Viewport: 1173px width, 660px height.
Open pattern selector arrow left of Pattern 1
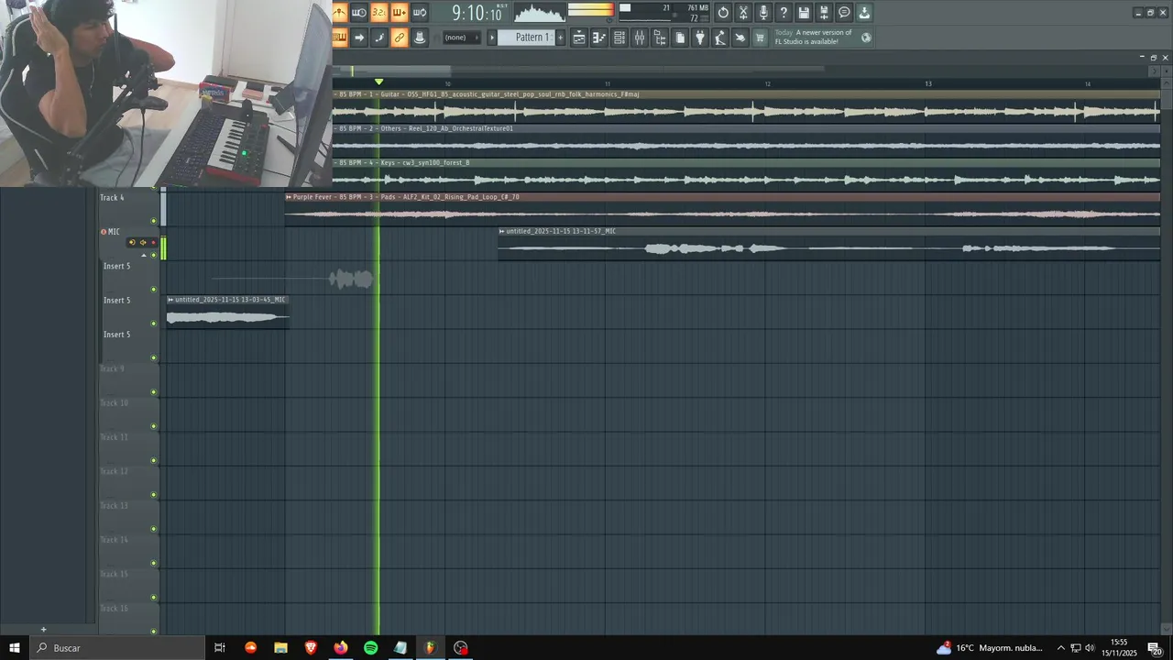coord(492,38)
